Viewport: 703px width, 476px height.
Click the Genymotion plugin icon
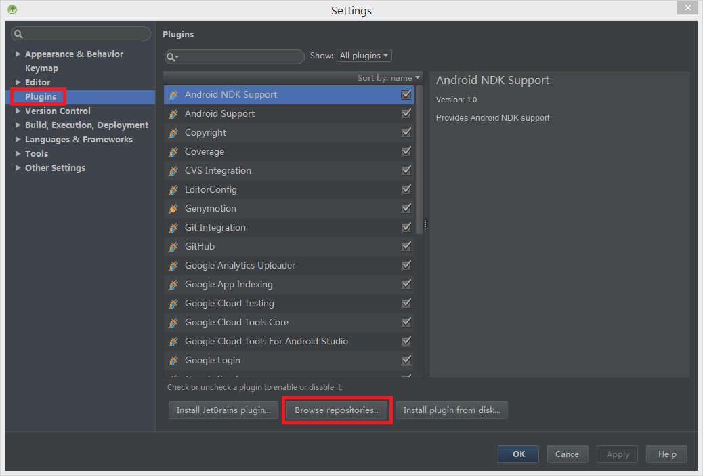point(173,209)
